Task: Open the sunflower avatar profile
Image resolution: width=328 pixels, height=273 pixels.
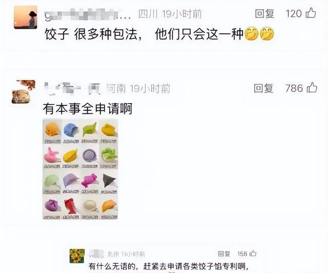Action: (77, 256)
